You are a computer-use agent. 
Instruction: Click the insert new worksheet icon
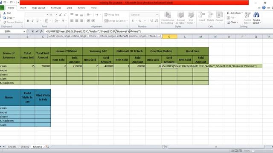[47, 147]
